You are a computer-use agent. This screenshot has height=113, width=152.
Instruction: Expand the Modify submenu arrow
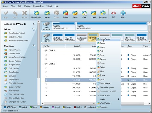pos(119,99)
